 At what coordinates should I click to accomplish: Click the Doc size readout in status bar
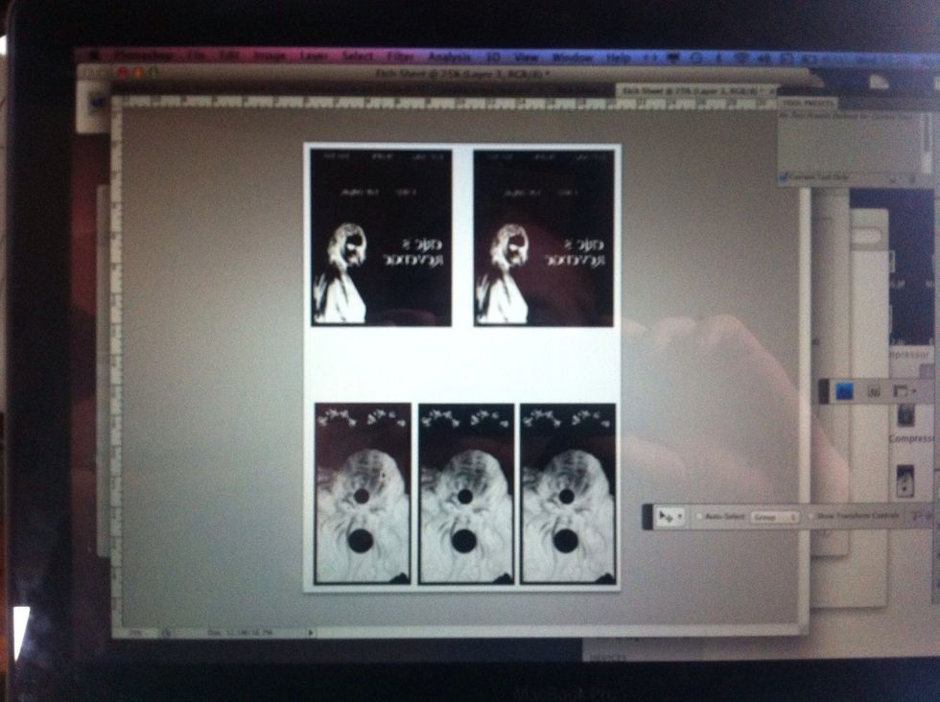pyautogui.click(x=241, y=632)
